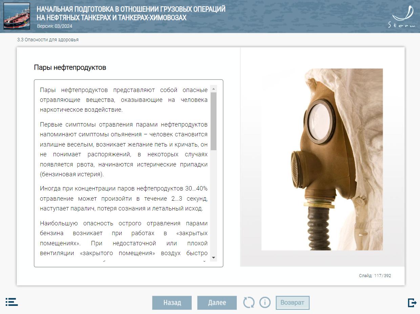Click the Версия: 03/2024 version label
Image resolution: width=420 pixels, height=314 pixels.
(x=55, y=26)
